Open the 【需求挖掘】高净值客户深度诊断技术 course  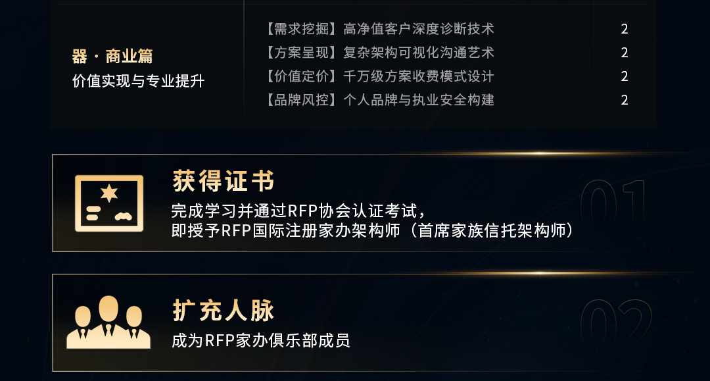(379, 29)
